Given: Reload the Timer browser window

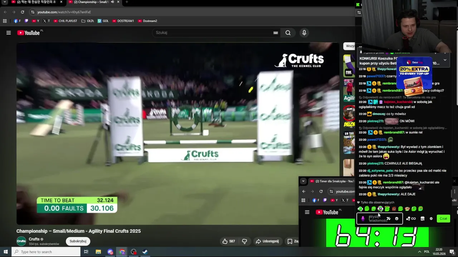Looking at the screenshot, I should point(321,191).
